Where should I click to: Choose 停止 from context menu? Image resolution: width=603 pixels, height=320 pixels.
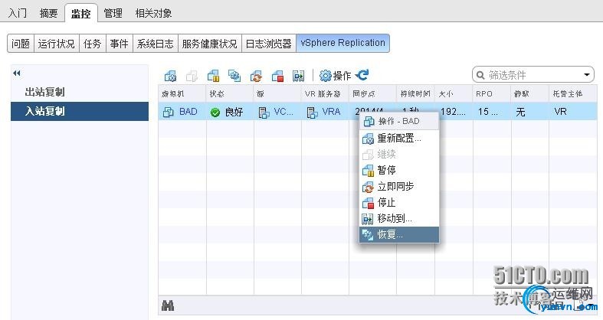tap(399, 202)
